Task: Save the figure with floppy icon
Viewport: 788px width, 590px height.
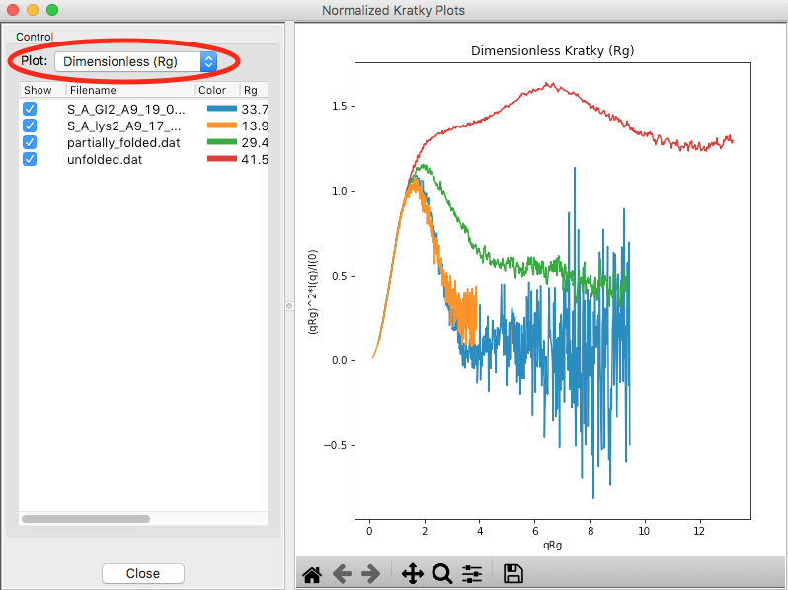Action: tap(513, 574)
